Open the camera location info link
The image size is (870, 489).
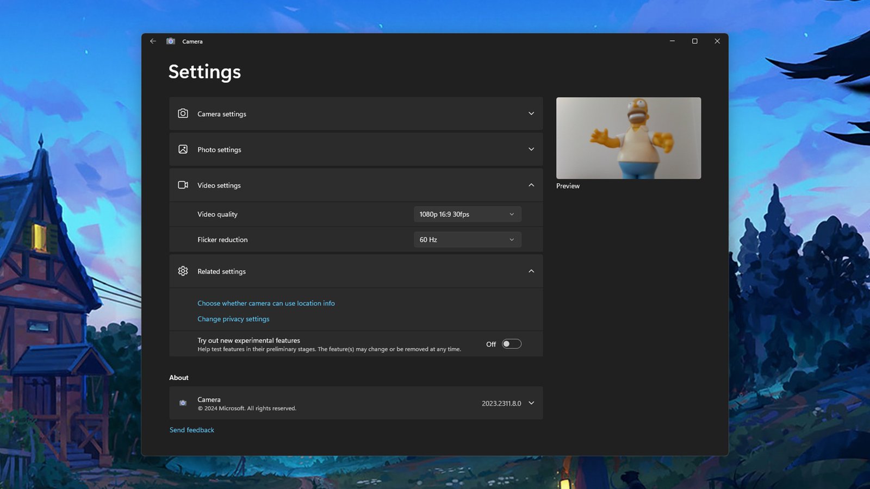(266, 303)
